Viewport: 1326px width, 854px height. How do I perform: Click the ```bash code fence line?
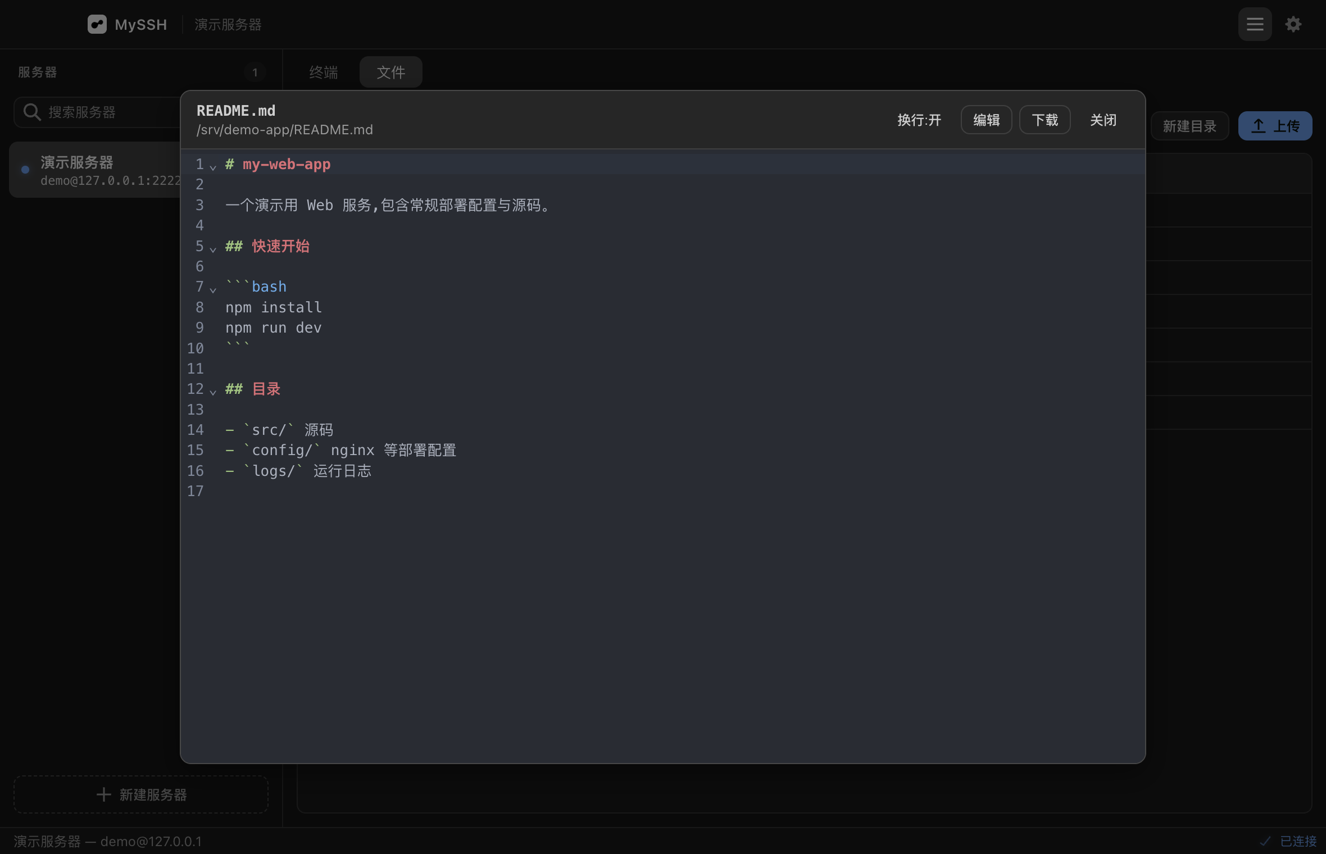tap(256, 287)
